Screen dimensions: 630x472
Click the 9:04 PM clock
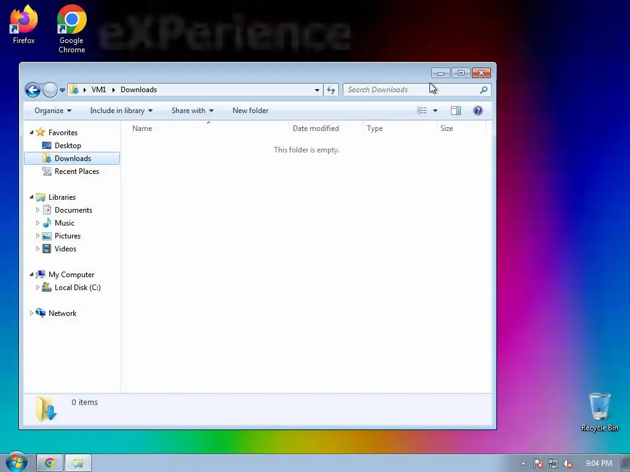(x=599, y=463)
